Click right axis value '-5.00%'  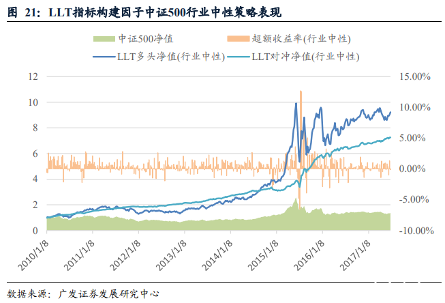(x=414, y=199)
